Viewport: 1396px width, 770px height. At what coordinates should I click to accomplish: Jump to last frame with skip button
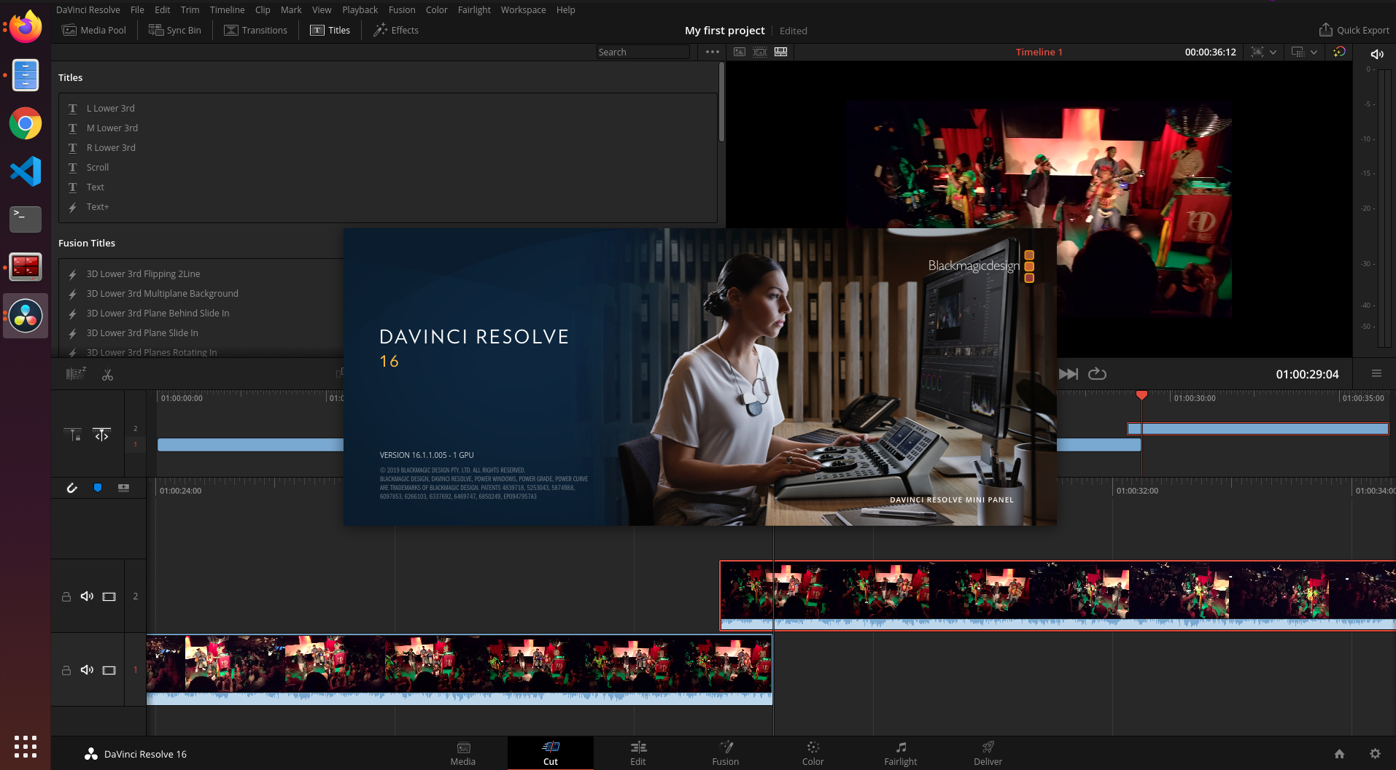pos(1069,374)
